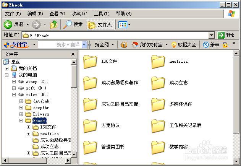Viewport: 241px width, 166px height.
Task: Open 我的支付宝 house icon
Action: tap(135, 45)
